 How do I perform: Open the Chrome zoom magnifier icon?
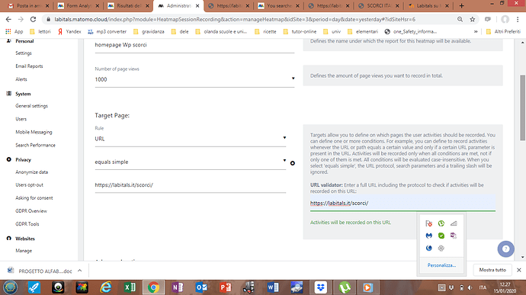tap(460, 20)
